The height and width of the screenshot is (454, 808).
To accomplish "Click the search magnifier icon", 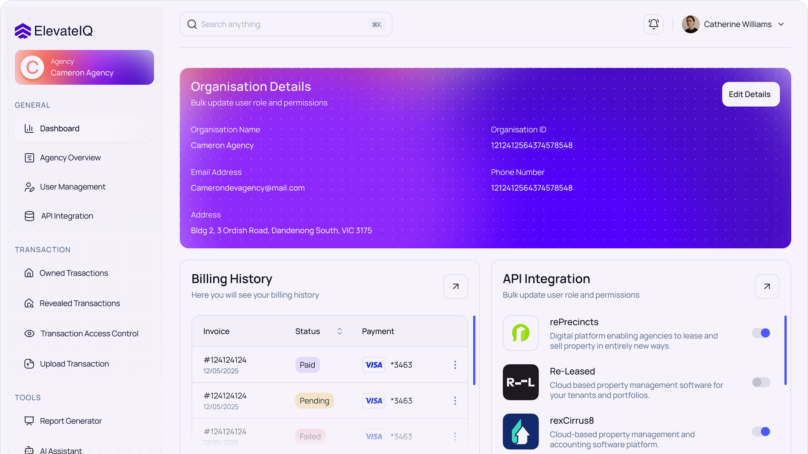I will click(x=192, y=24).
